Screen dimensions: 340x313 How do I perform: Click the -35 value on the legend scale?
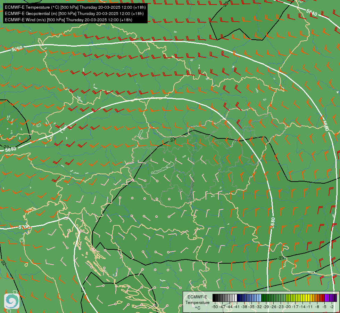pos(251,307)
